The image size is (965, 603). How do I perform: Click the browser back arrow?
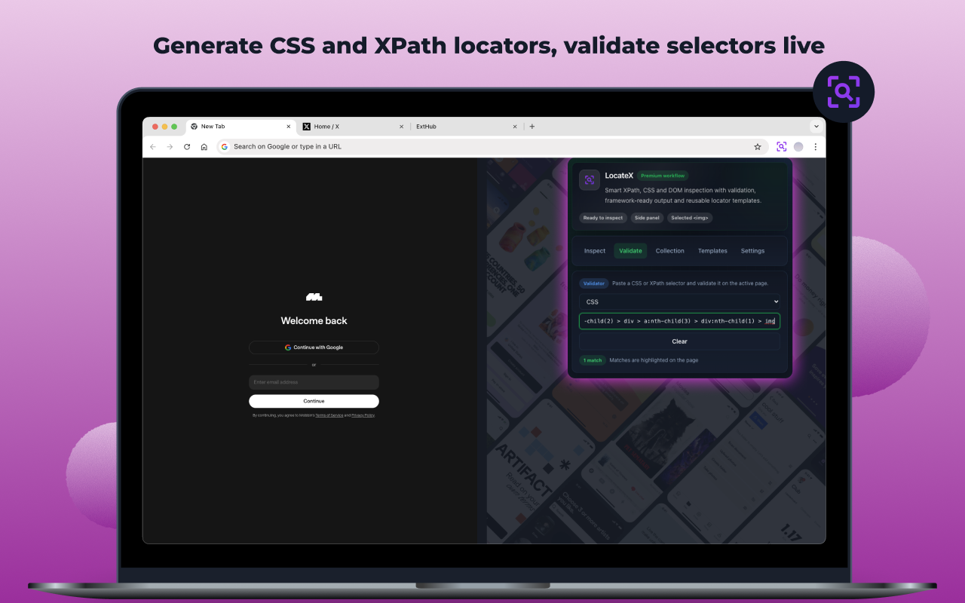(x=153, y=147)
